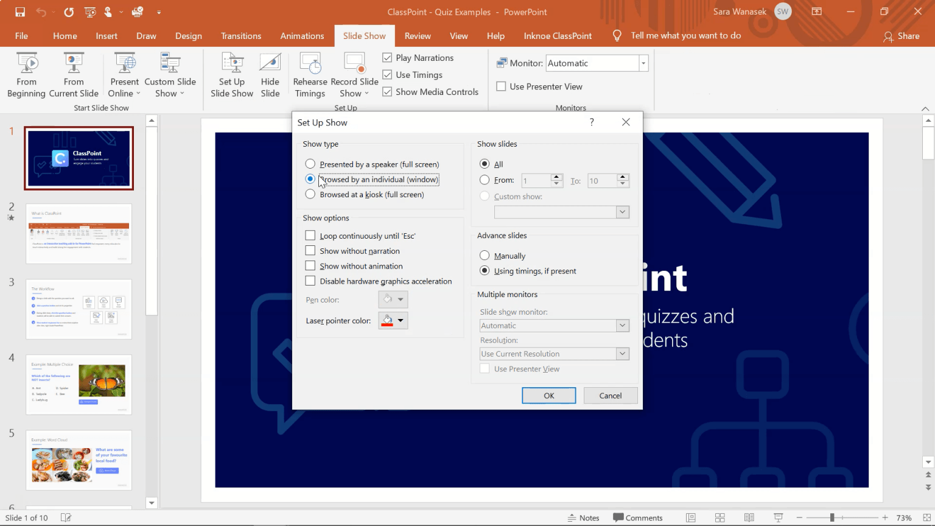Open the Monitor dropdown

(x=643, y=63)
